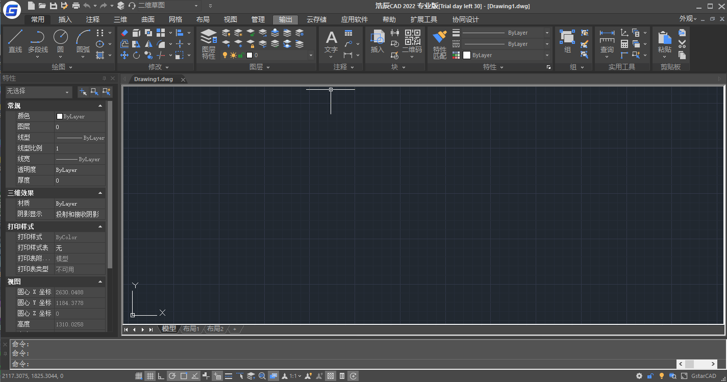Switch to the 布局1 layout tab
Viewport: 727px width, 382px height.
tap(191, 329)
